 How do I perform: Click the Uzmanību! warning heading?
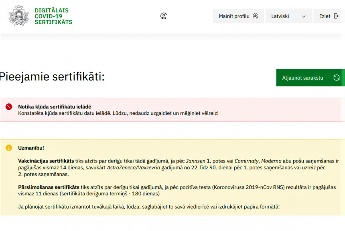pyautogui.click(x=31, y=148)
